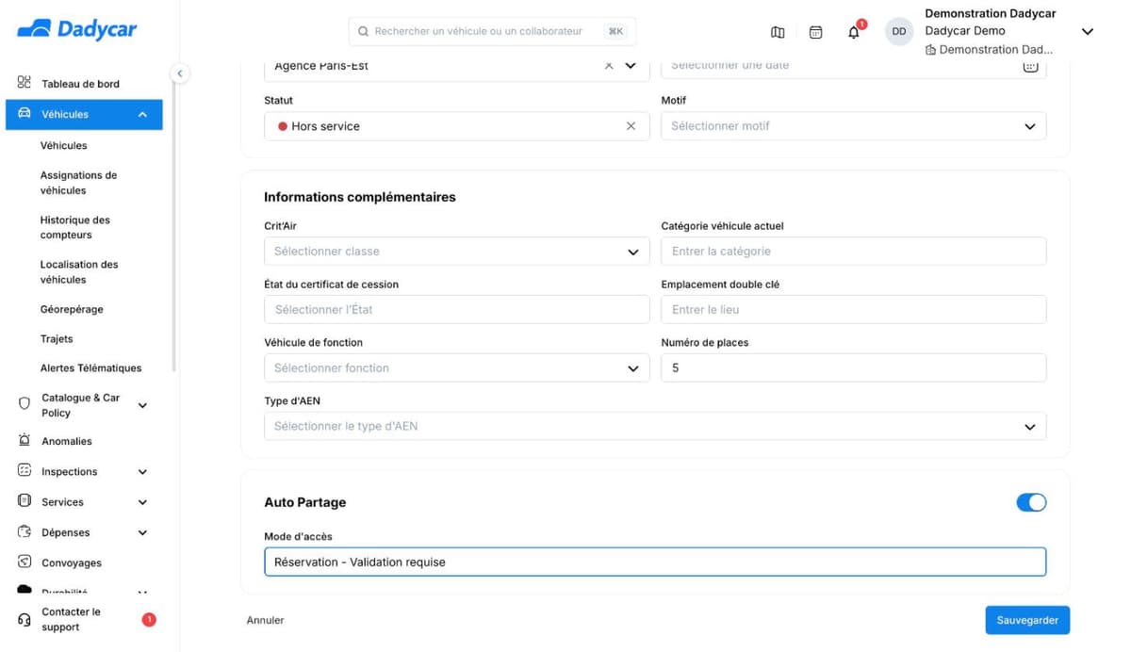The height and width of the screenshot is (652, 1131).
Task: Click the Demonstration Dadycar account name
Action: pyautogui.click(x=991, y=13)
